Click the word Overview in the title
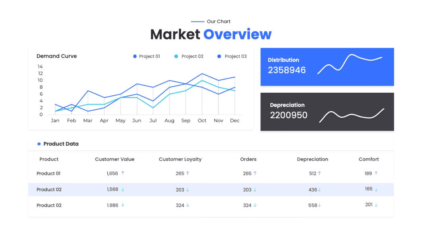The width and height of the screenshot is (422, 237). tap(237, 34)
